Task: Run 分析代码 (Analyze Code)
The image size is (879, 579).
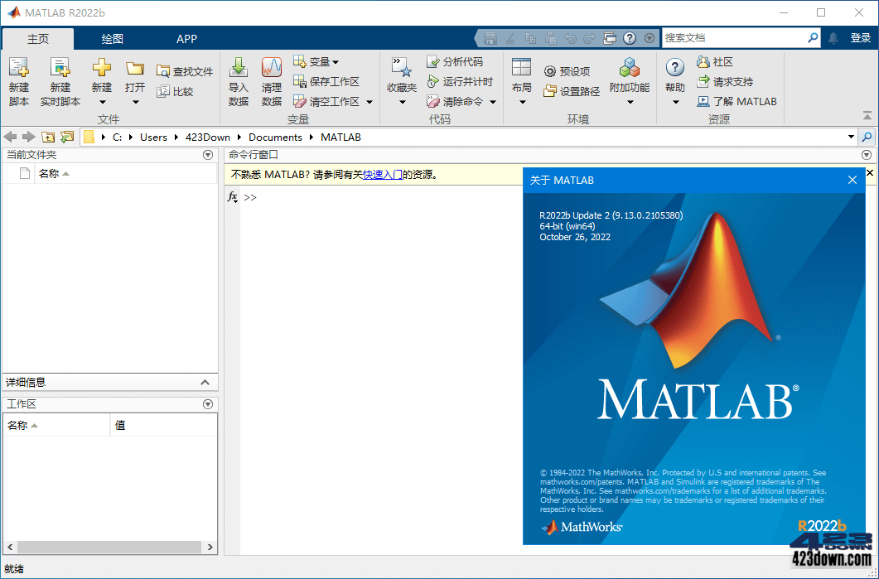Action: tap(456, 61)
